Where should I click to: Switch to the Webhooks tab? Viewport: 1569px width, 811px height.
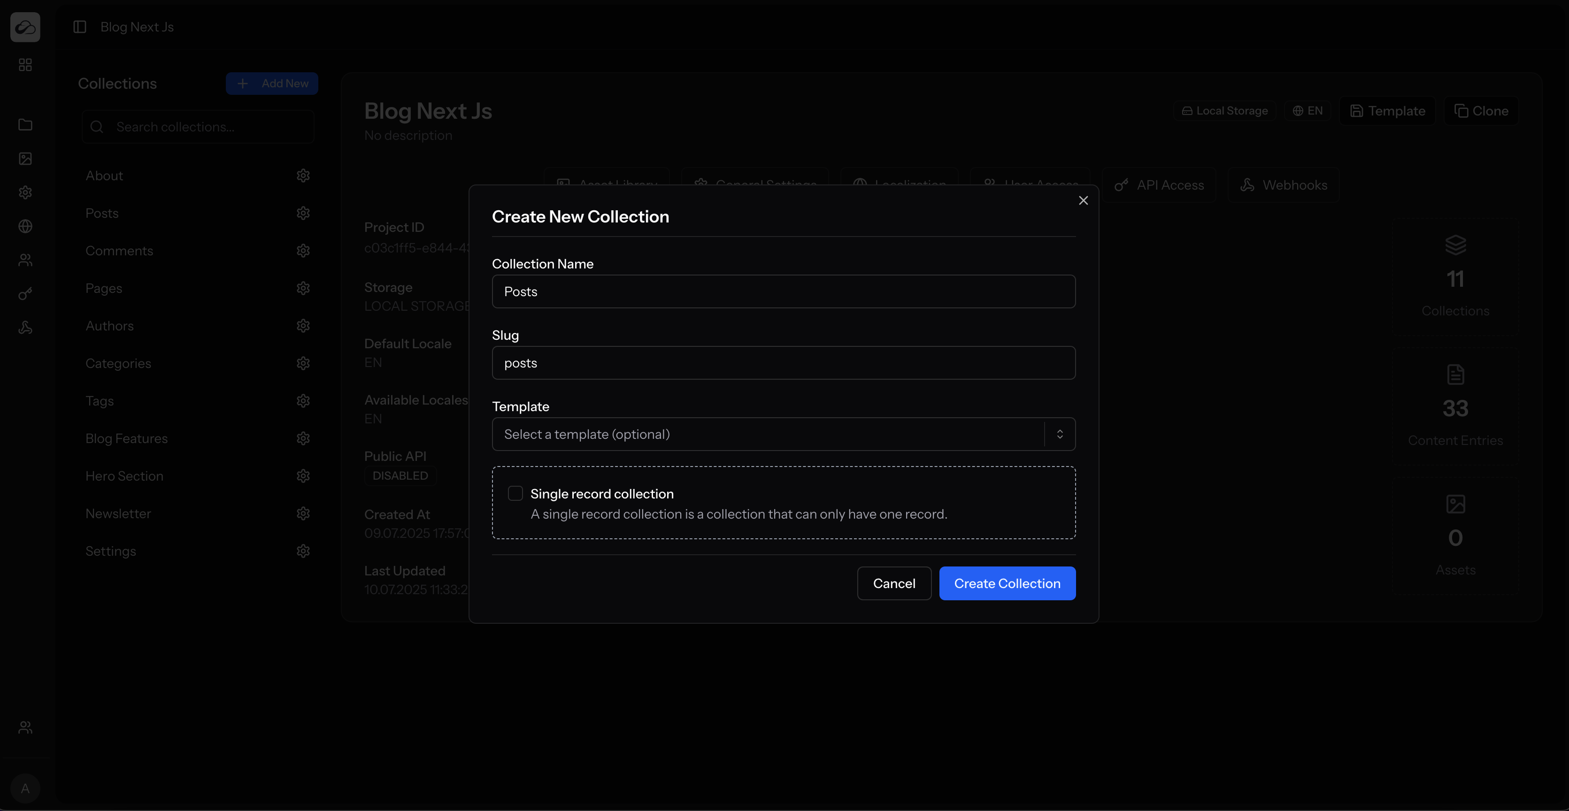click(1284, 185)
